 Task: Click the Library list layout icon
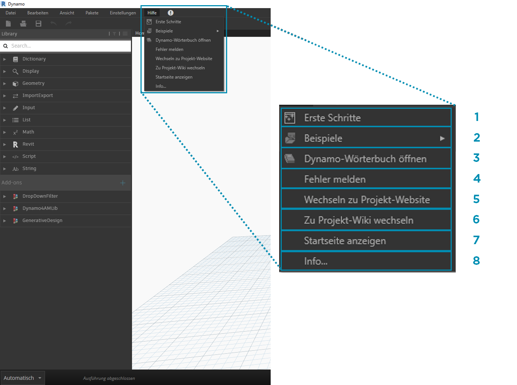(x=125, y=34)
